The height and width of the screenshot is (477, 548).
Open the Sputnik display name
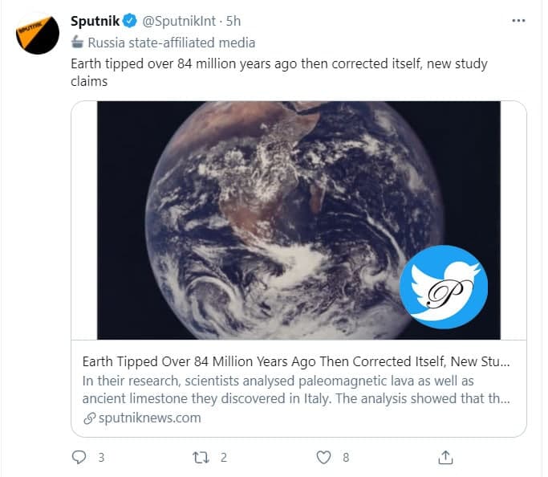(x=95, y=21)
